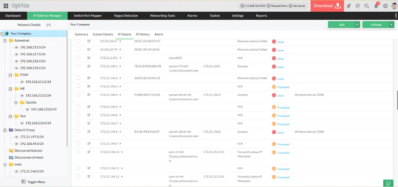Switch to the IP History tab

tap(143, 34)
